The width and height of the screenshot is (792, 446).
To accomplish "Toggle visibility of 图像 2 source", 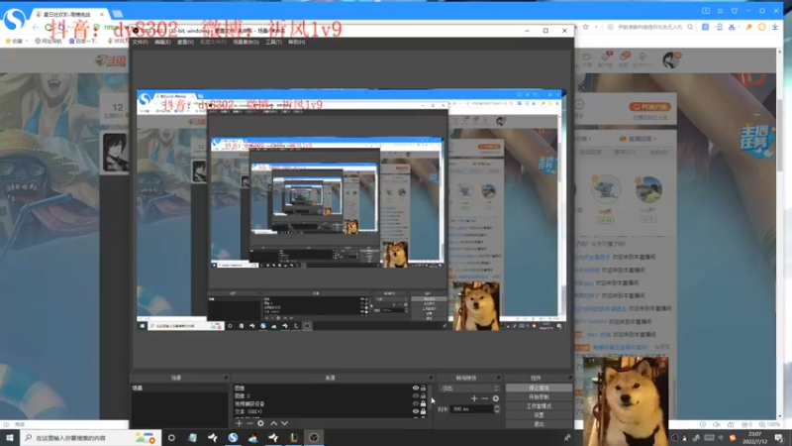I will click(416, 395).
